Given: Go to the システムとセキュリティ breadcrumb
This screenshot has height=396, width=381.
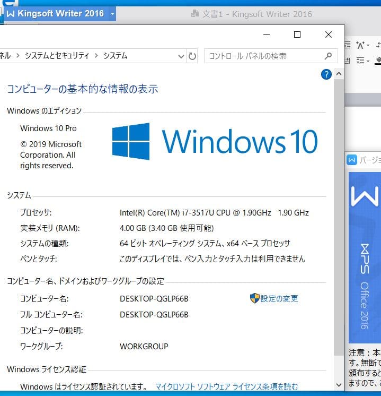Looking at the screenshot, I should point(58,55).
